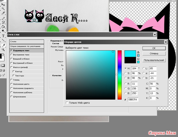The height and width of the screenshot is (137, 178).
Task: Click the hex color field 0BECFA
Action: [133, 100]
